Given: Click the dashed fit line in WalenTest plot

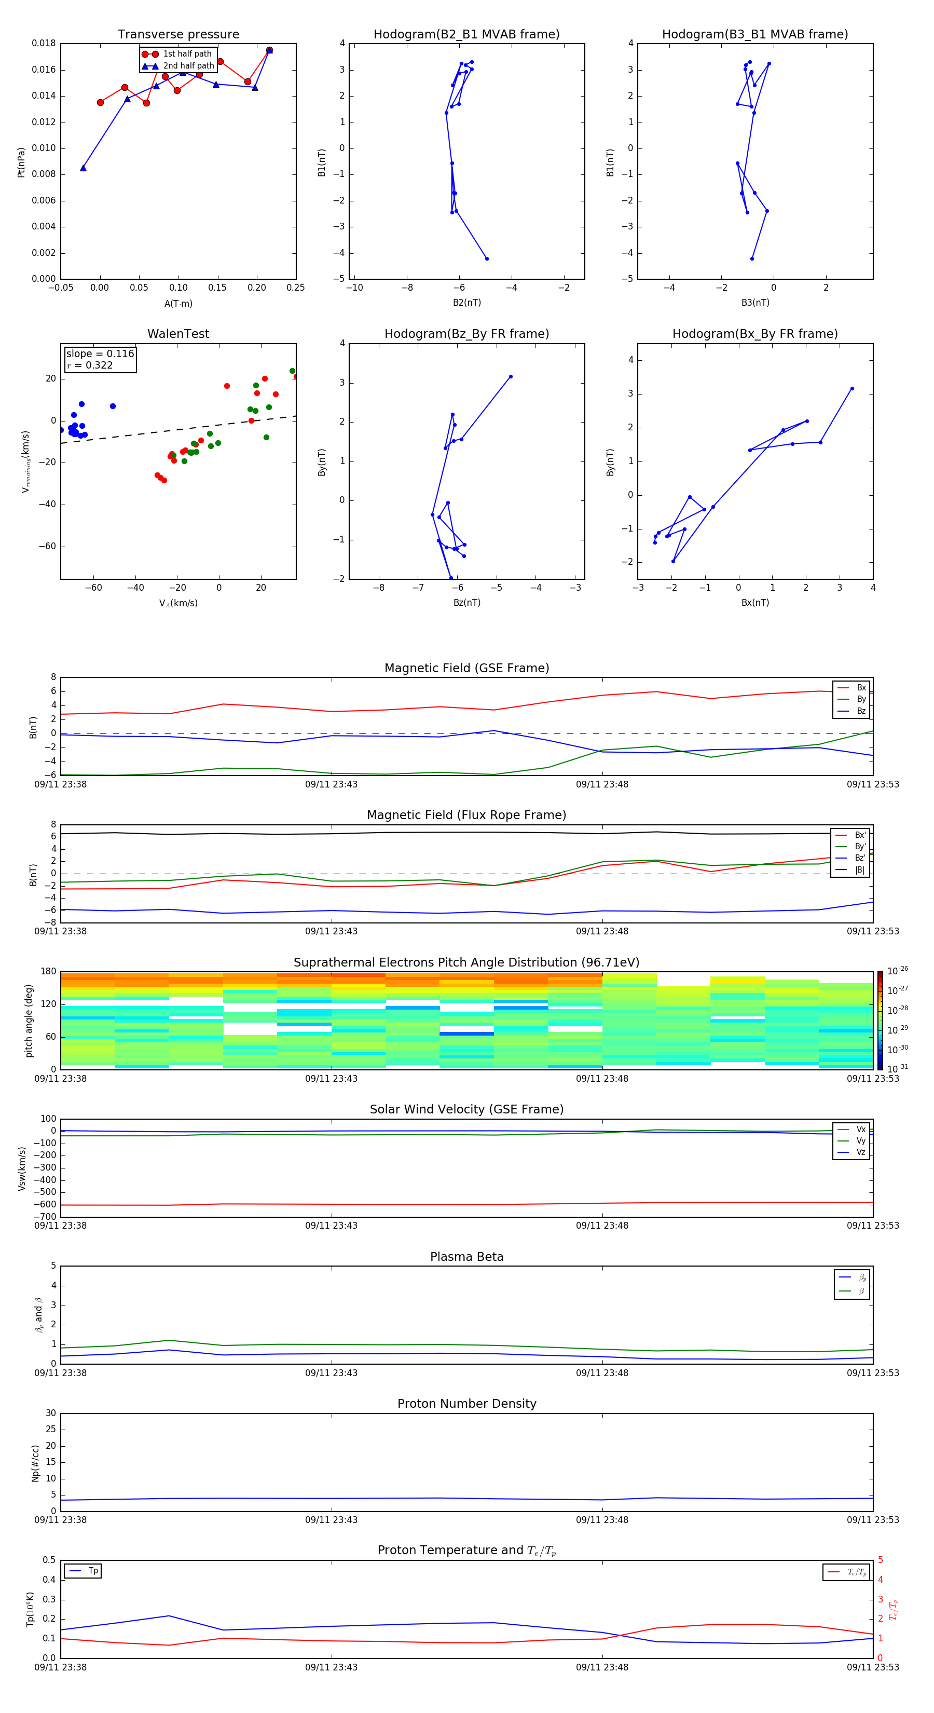Looking at the screenshot, I should (178, 430).
